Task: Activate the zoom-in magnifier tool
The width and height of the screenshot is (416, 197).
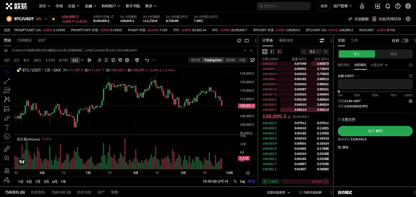Action: pos(7,158)
